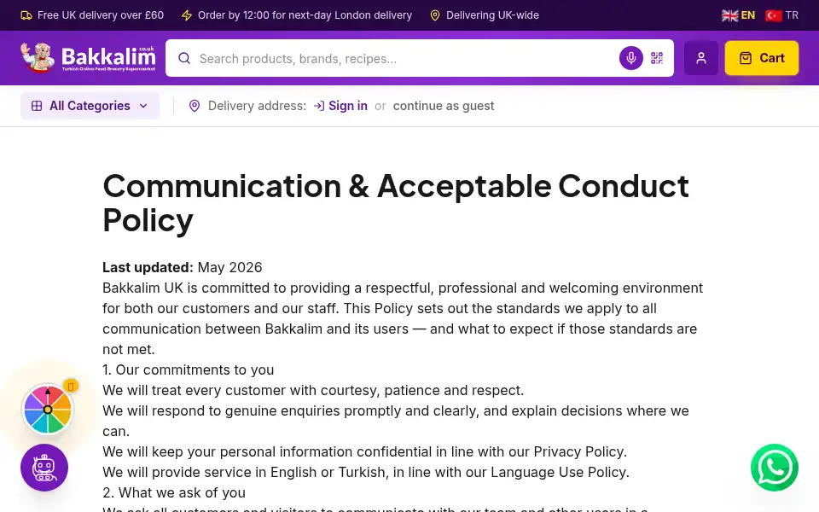This screenshot has height=512, width=819.
Task: Open the QR code scanner icon
Action: click(x=657, y=58)
